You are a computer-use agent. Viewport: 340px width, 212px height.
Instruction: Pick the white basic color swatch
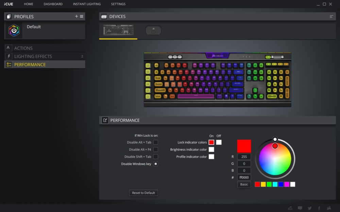292,184
